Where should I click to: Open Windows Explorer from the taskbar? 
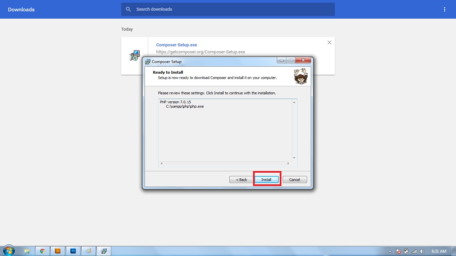(27, 251)
